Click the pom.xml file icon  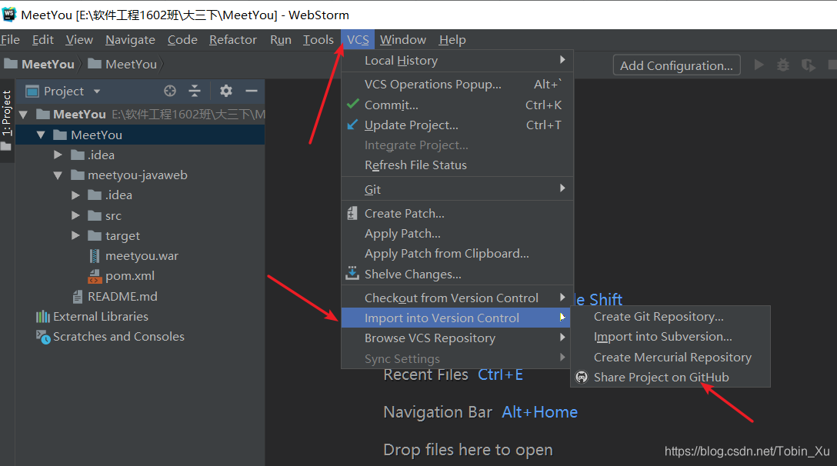(x=95, y=277)
